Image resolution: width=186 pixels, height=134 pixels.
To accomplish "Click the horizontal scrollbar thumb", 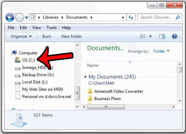I will [x=106, y=107].
